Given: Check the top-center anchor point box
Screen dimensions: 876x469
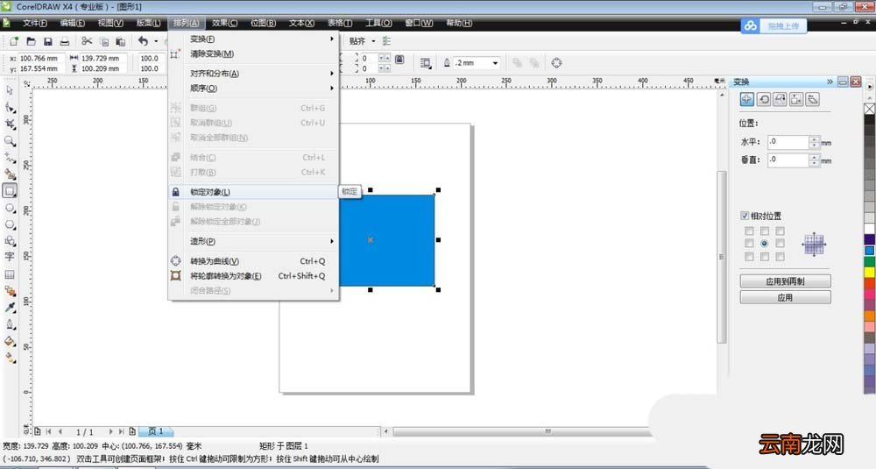Looking at the screenshot, I should (764, 231).
